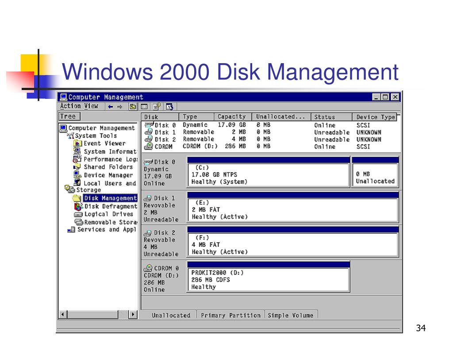
Task: Select the PROKIT2000 (D:) CDFS volume
Action: click(269, 277)
